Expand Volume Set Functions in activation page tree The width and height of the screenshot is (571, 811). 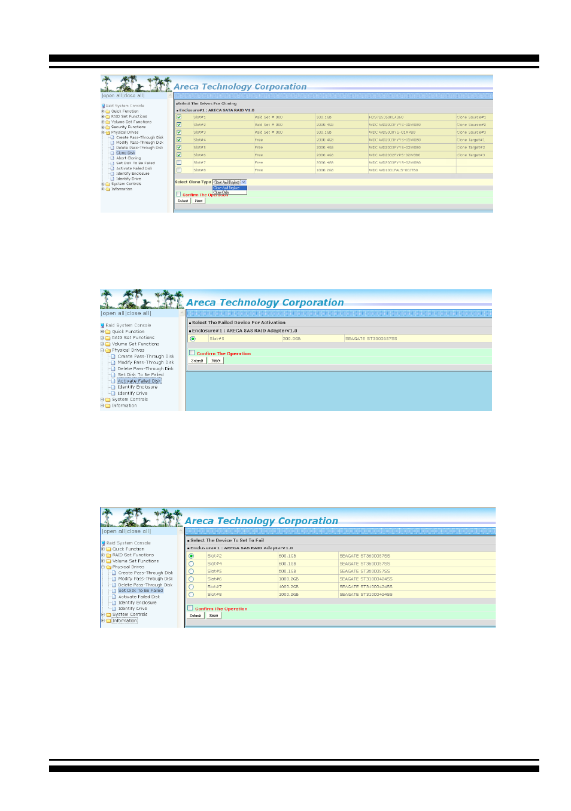[102, 344]
